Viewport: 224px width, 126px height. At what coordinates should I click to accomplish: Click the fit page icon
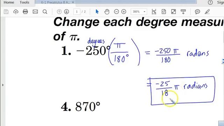(x=164, y=12)
